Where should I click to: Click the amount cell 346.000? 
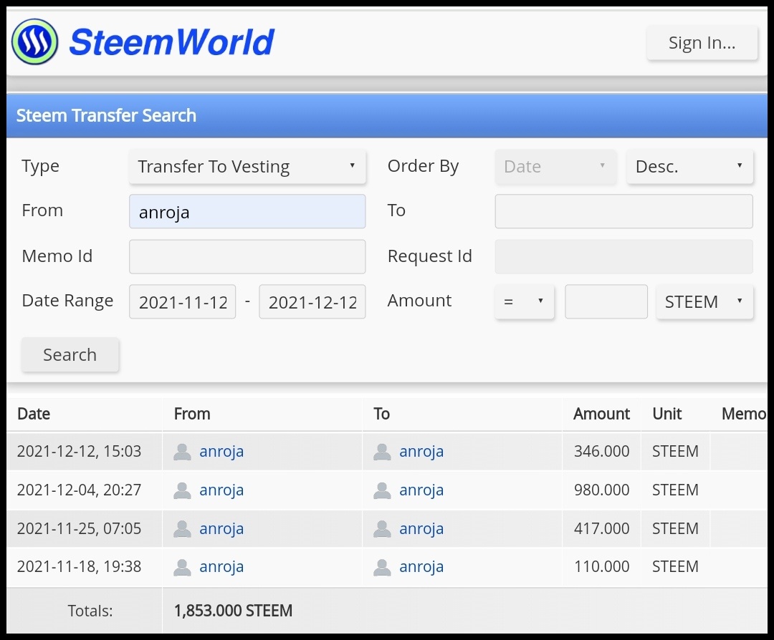click(601, 451)
